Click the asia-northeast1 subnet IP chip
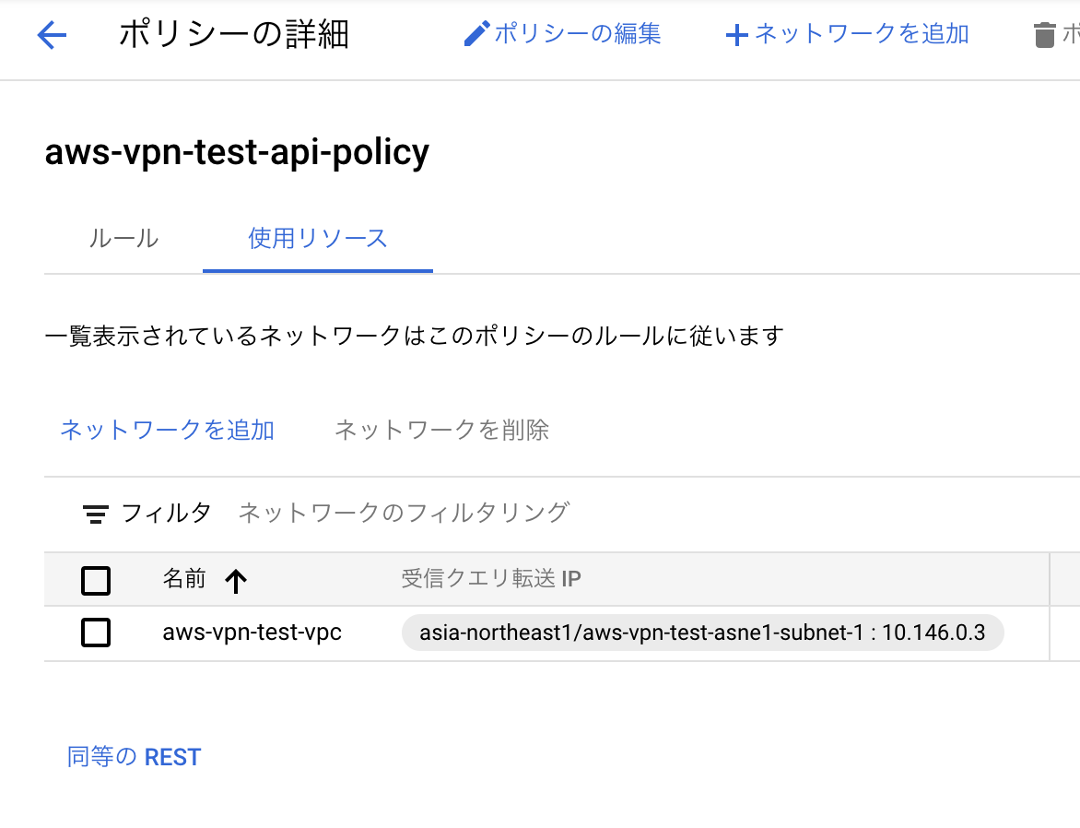 point(702,633)
